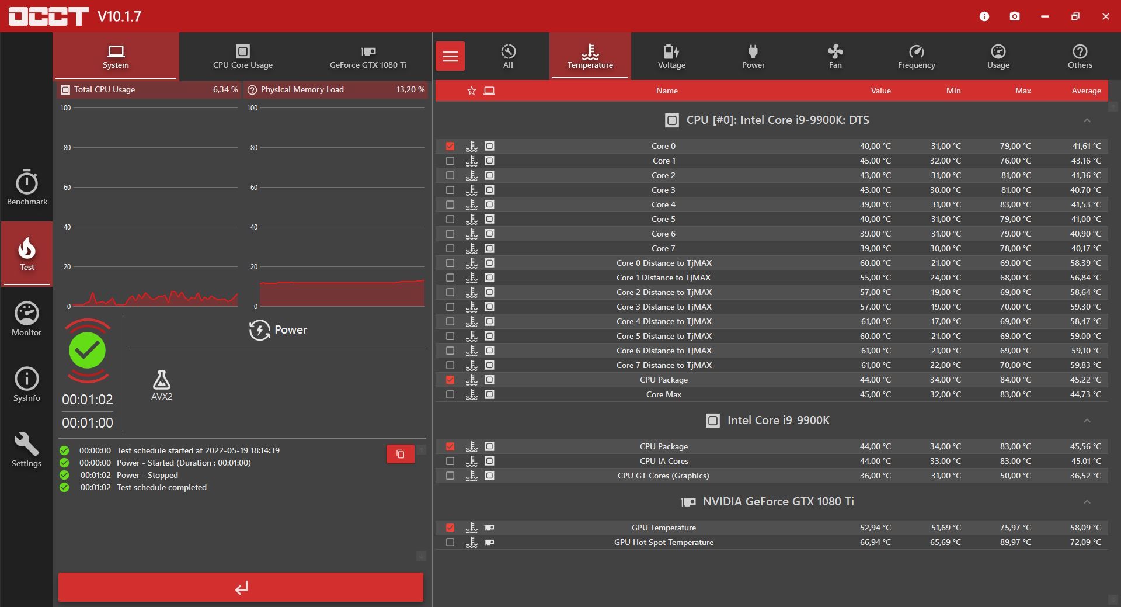Check the CPU GT Cores (Graphics) checkbox
This screenshot has height=607, width=1121.
coord(450,476)
